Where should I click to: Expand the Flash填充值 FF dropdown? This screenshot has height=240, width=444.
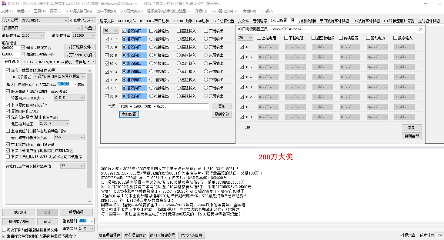coord(82,166)
